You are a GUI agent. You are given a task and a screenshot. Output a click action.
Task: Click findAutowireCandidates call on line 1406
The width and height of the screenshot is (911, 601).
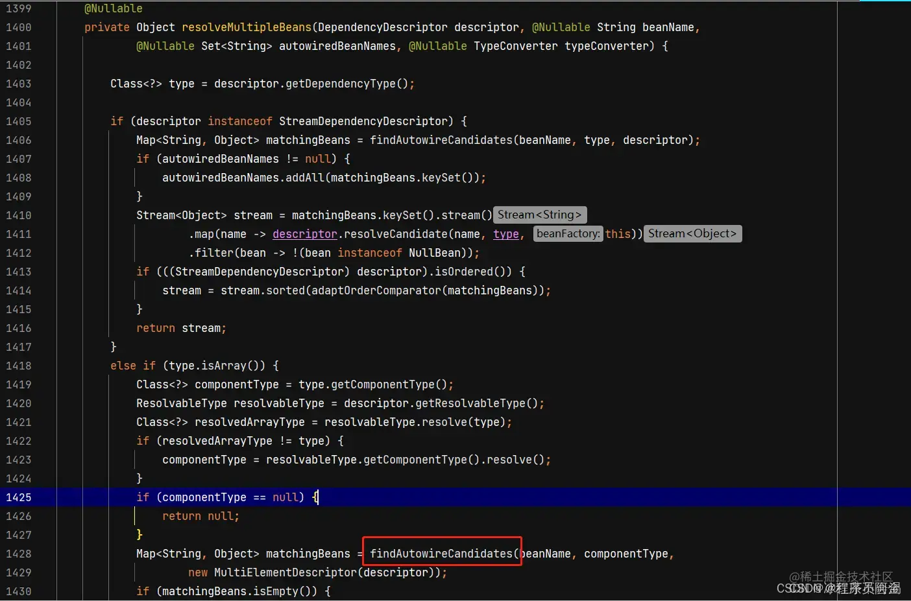coord(441,140)
